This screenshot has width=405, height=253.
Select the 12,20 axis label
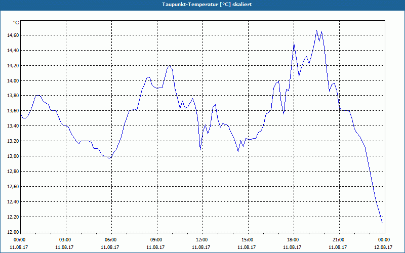[13, 217]
